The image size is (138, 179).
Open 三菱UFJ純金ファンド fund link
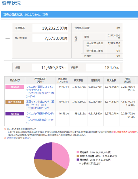pyautogui.click(x=40, y=105)
